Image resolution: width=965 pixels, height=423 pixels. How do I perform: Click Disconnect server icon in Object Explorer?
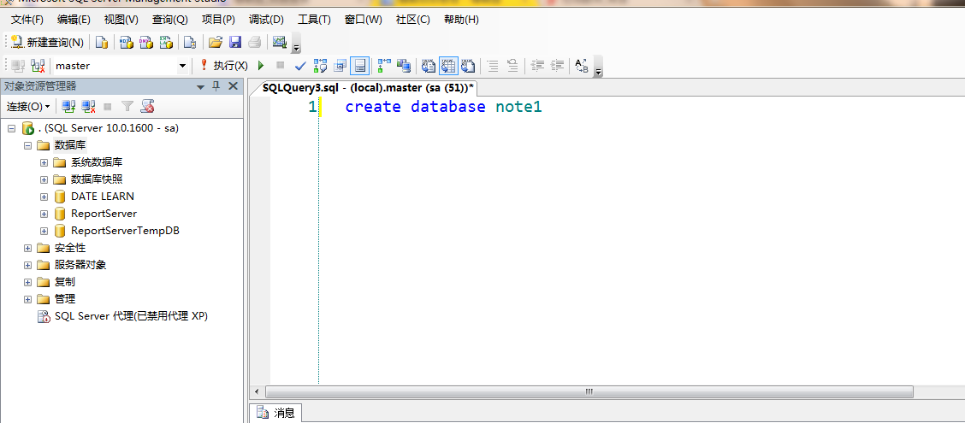(x=89, y=106)
